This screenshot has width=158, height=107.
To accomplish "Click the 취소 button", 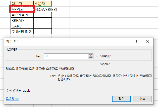I will [142, 99].
